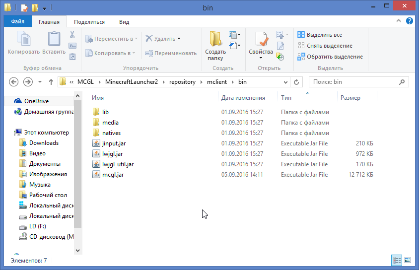Click Обратить выделение
419x270 pixels.
coord(330,57)
